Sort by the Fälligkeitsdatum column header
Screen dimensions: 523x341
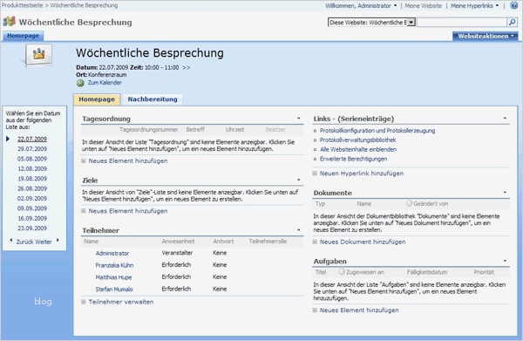[426, 272]
